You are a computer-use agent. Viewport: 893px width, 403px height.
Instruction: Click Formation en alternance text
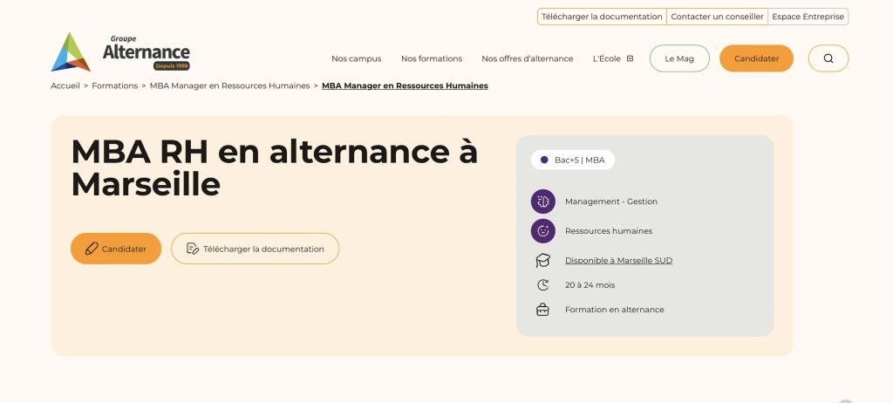point(615,310)
